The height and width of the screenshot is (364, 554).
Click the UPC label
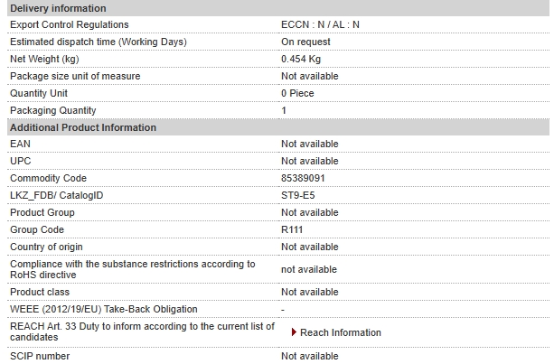pos(21,161)
